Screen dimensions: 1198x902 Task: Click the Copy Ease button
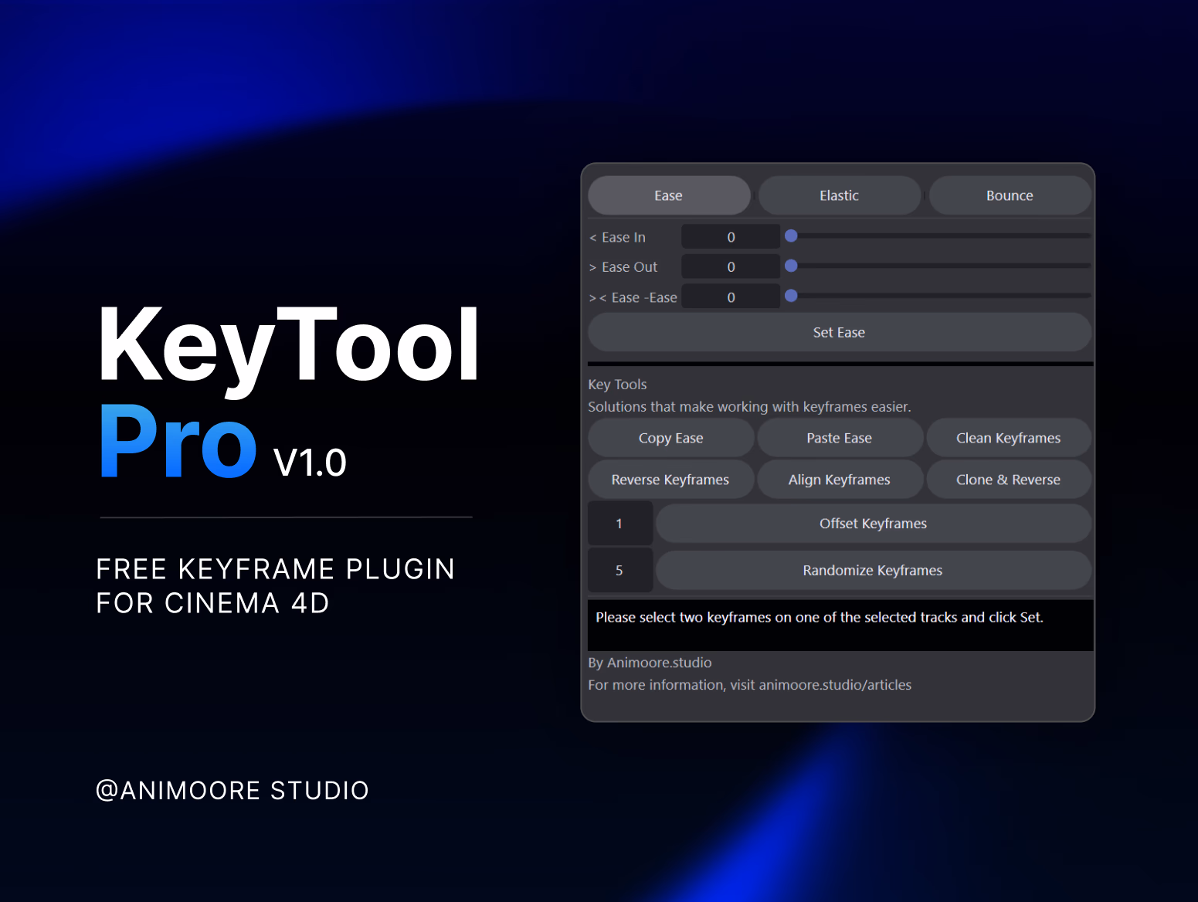[x=670, y=438]
